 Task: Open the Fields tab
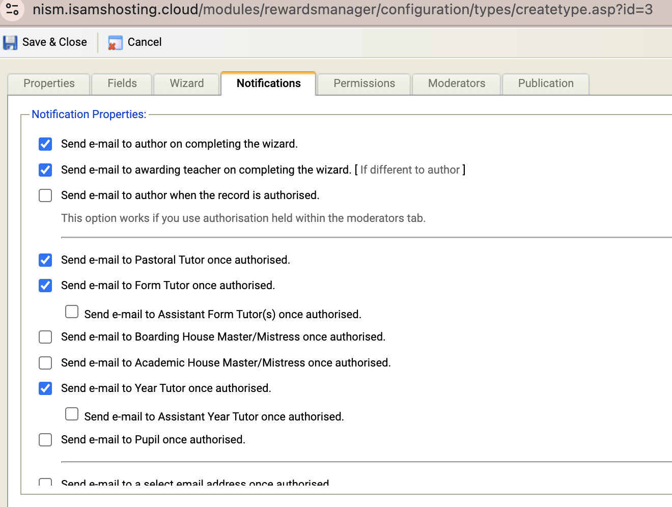(x=122, y=83)
